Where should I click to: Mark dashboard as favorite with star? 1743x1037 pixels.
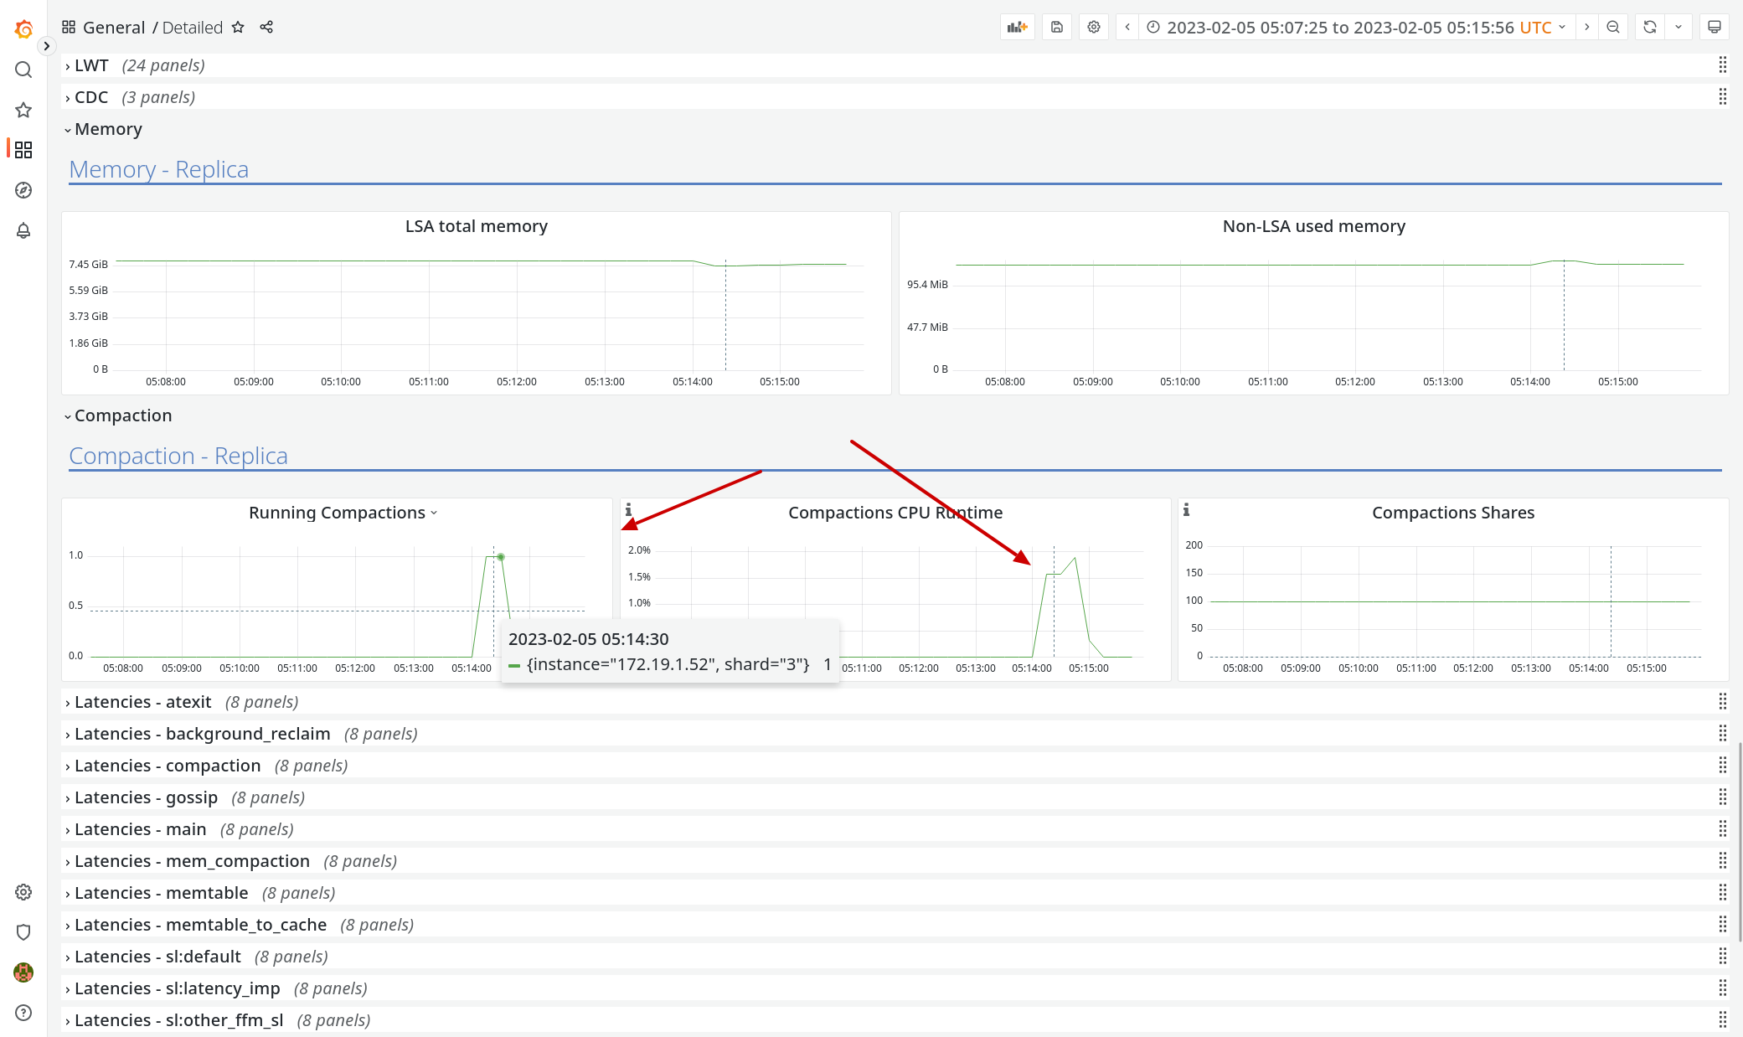pyautogui.click(x=238, y=27)
